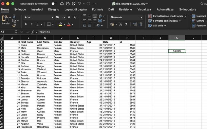Toggle bold with the G button
207x129 pixels.
26,24
